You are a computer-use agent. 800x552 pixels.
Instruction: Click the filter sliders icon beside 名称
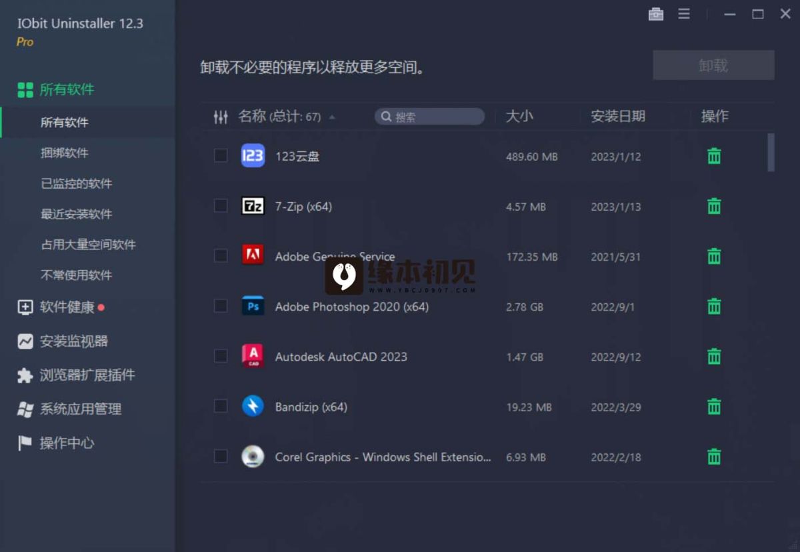pyautogui.click(x=221, y=117)
